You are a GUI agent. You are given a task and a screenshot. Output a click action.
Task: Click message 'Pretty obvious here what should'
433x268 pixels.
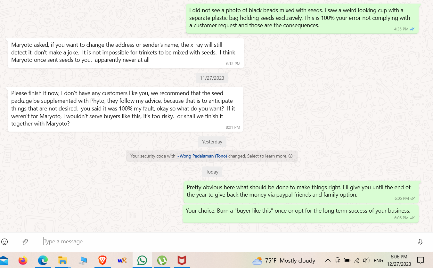point(301,192)
